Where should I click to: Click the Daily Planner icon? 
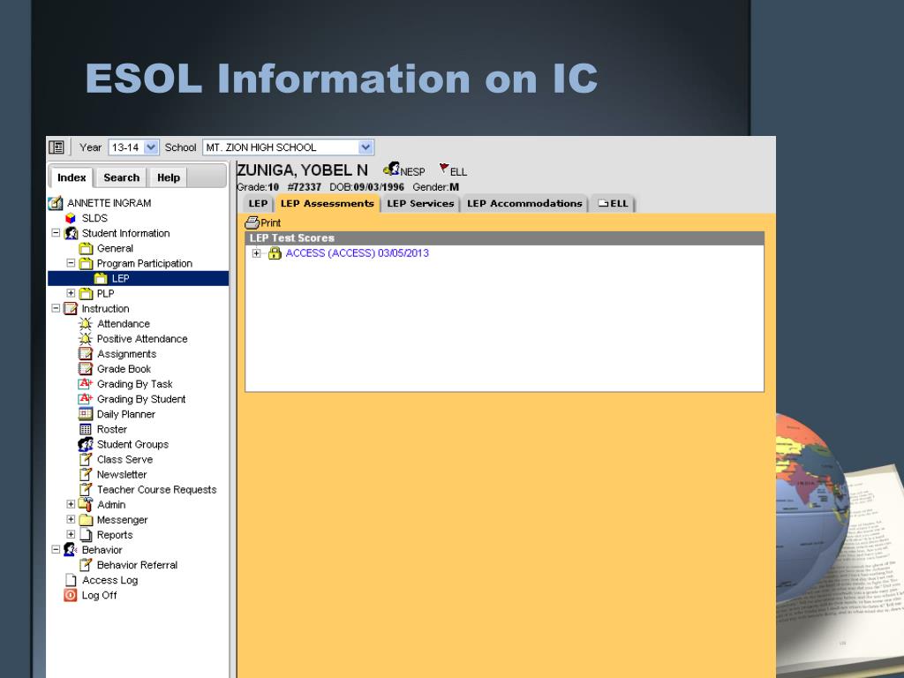(86, 413)
